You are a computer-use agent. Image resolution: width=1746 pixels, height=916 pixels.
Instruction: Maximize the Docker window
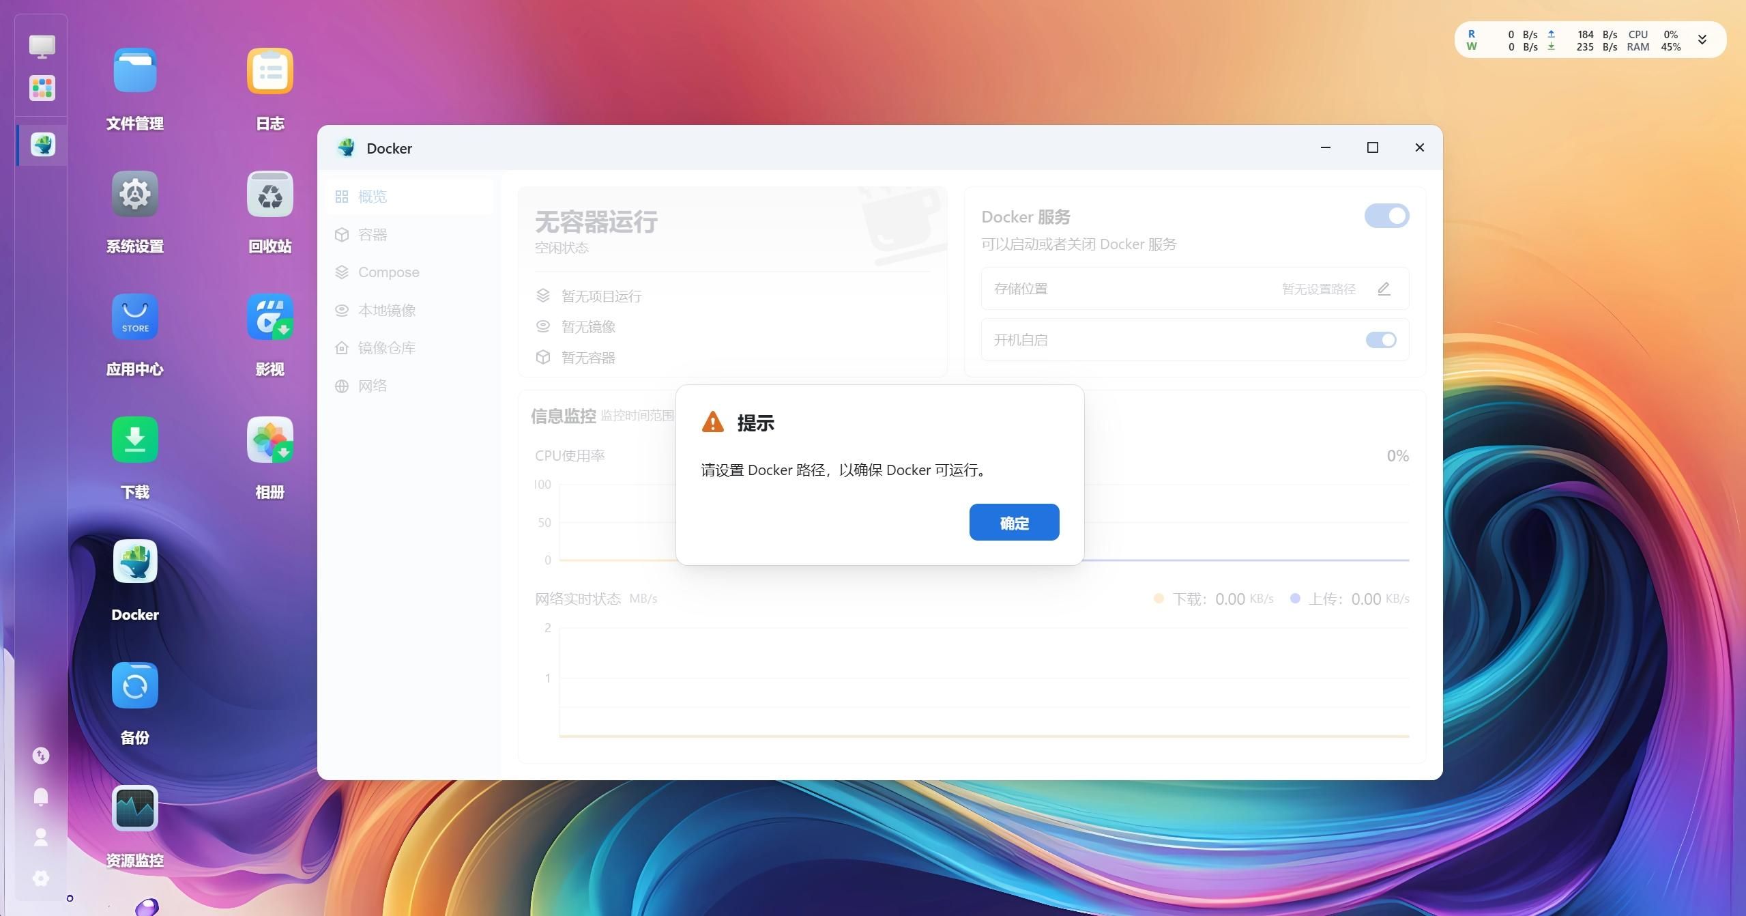click(1372, 147)
